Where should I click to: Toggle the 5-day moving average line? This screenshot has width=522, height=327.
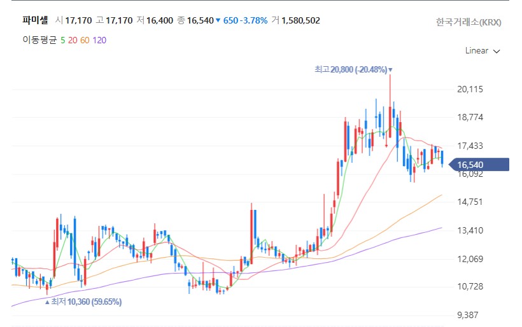[x=62, y=40]
